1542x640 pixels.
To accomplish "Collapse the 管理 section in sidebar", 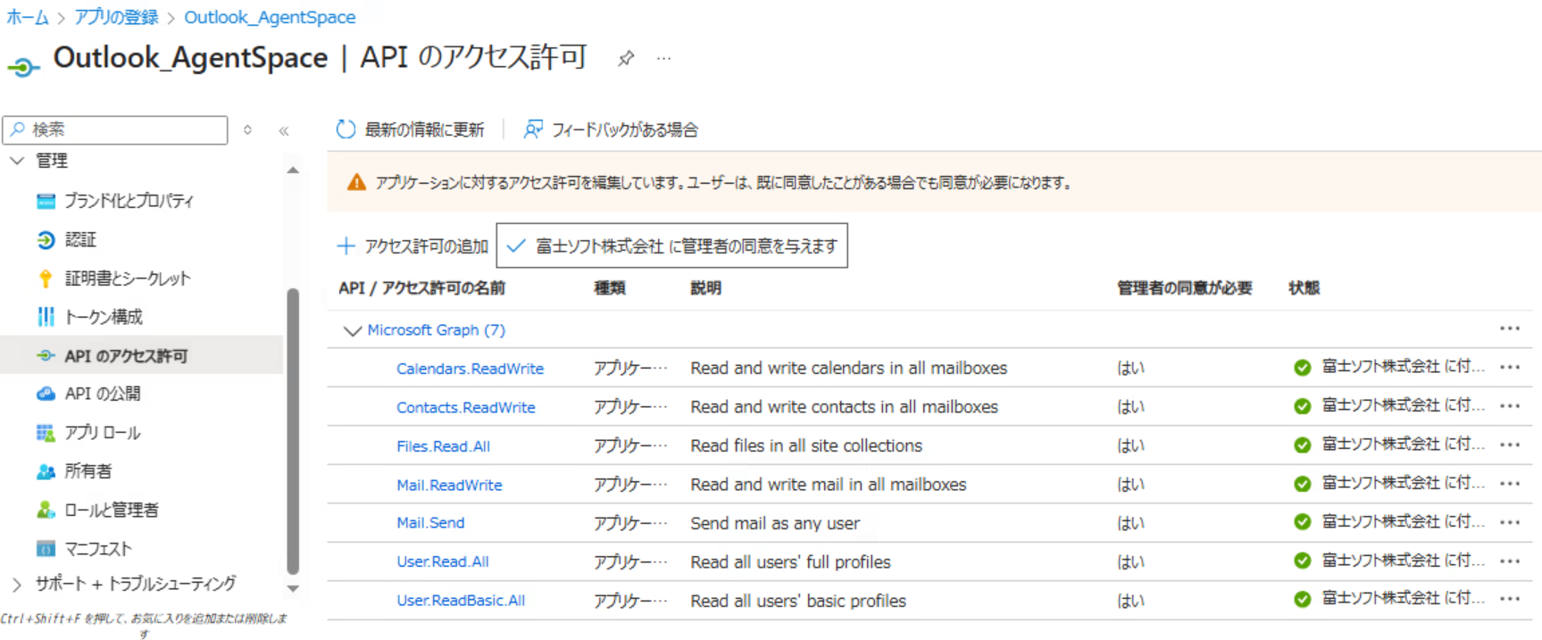I will point(17,161).
